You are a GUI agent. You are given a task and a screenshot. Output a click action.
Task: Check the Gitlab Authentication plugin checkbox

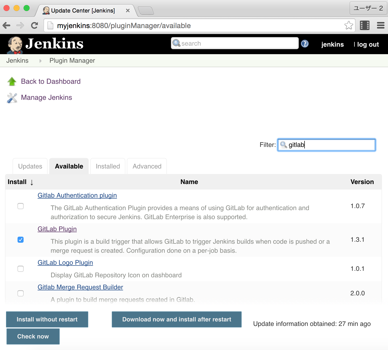[x=20, y=206]
